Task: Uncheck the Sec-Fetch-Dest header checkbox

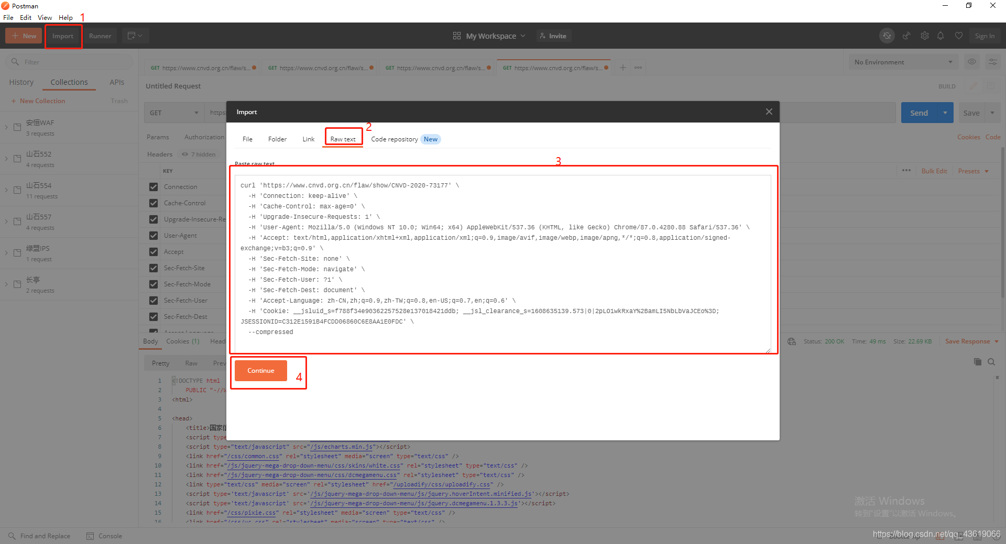Action: point(154,317)
